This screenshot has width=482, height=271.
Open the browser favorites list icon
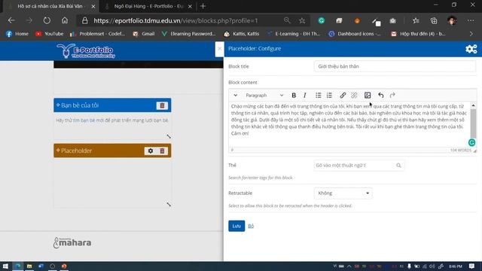(x=416, y=20)
